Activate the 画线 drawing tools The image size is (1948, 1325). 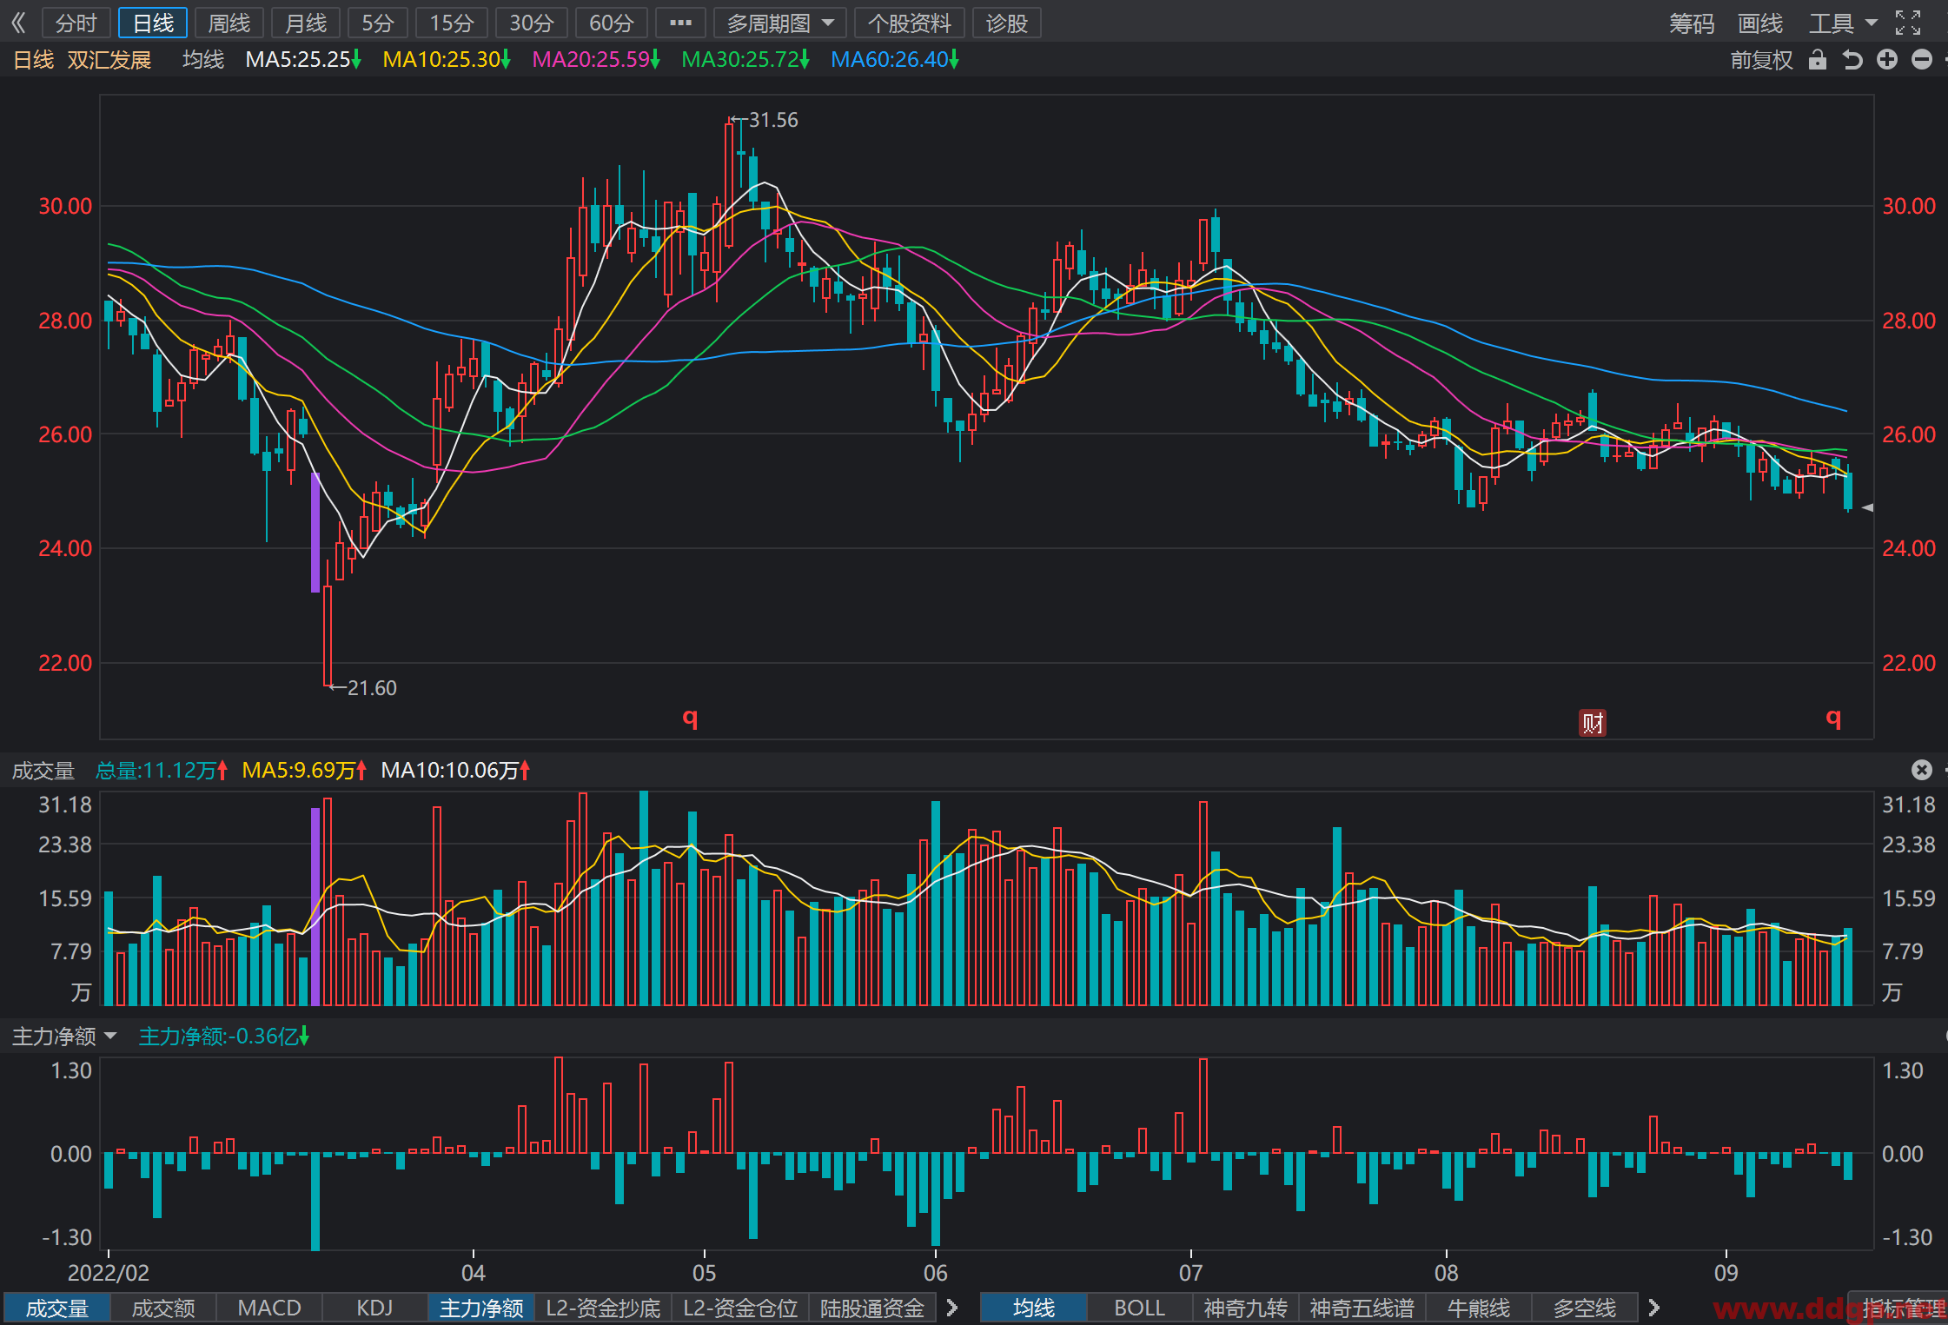coord(1759,23)
